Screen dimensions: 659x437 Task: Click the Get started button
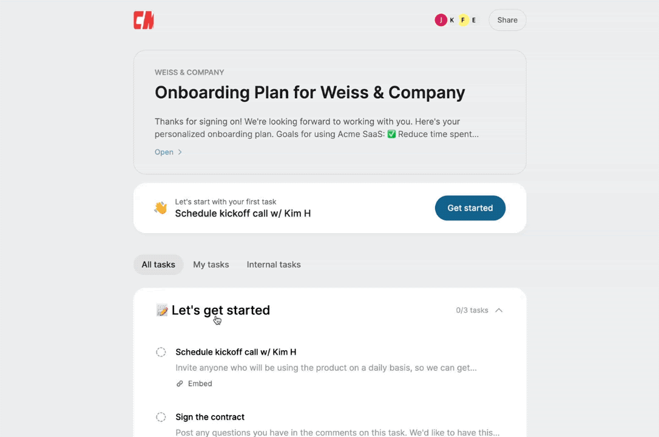(470, 208)
